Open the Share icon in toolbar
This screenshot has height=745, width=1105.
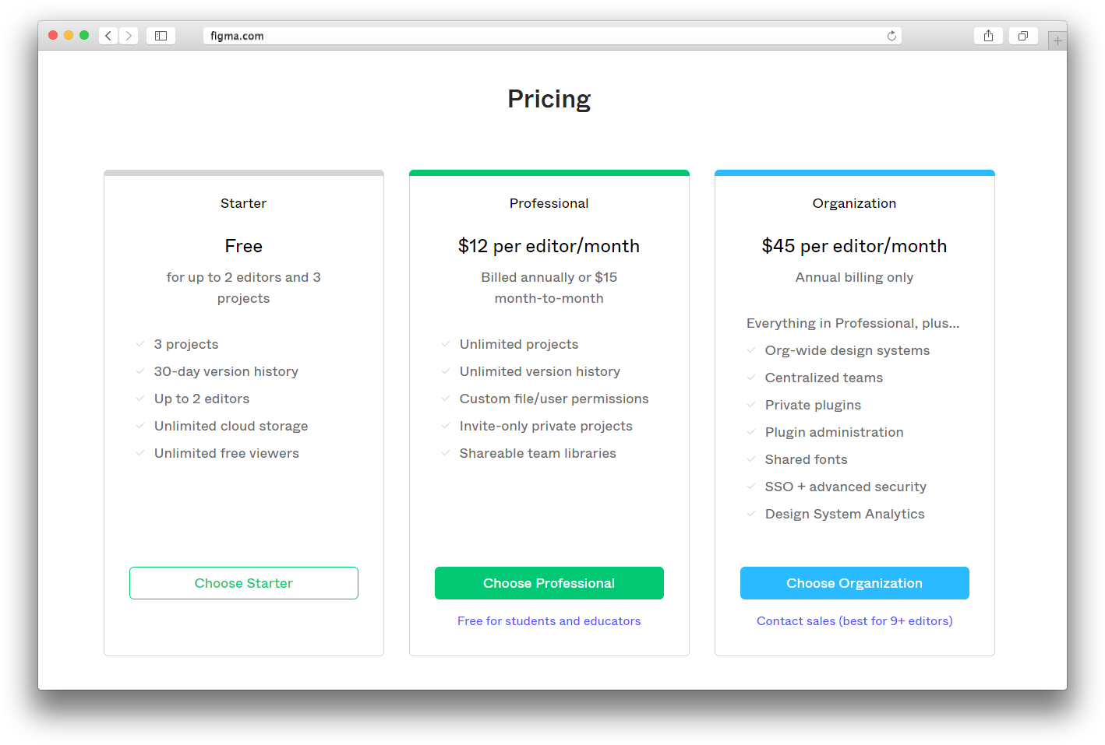[988, 36]
